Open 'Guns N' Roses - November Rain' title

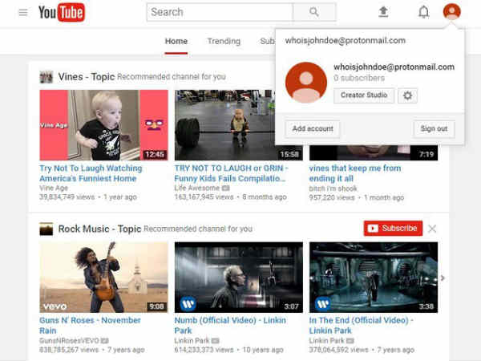(90, 326)
